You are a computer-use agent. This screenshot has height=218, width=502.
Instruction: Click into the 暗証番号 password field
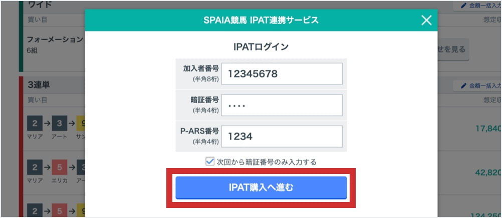coord(282,105)
